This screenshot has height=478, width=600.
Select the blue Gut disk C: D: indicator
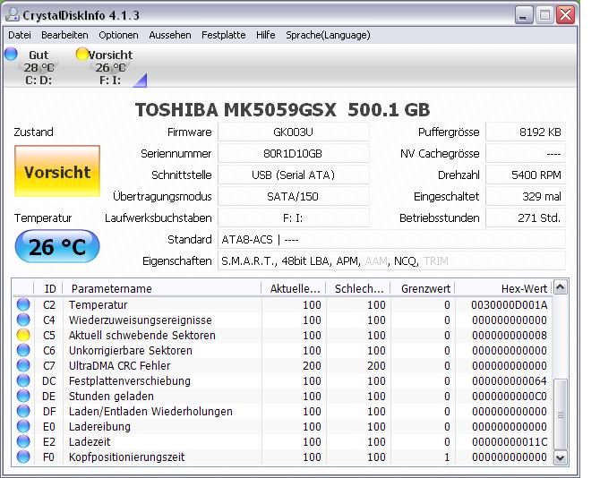coord(11,54)
